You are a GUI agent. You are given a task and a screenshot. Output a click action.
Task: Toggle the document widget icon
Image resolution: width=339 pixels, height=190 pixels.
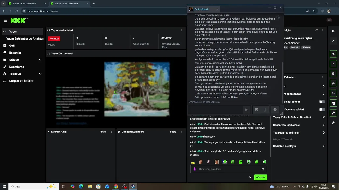point(333,73)
